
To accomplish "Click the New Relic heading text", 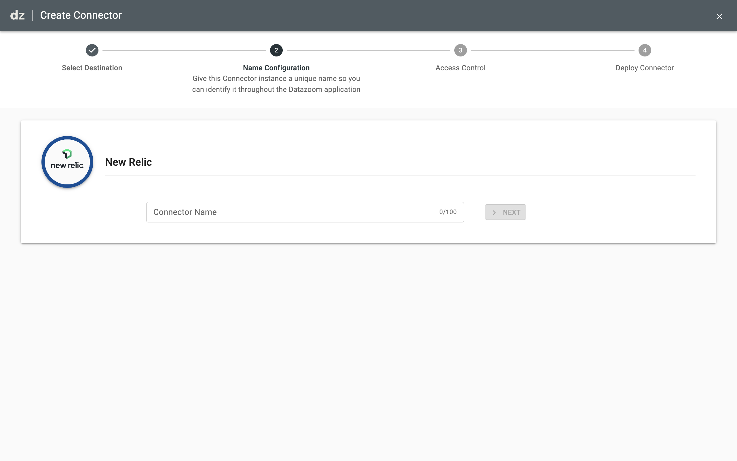I will pyautogui.click(x=128, y=162).
